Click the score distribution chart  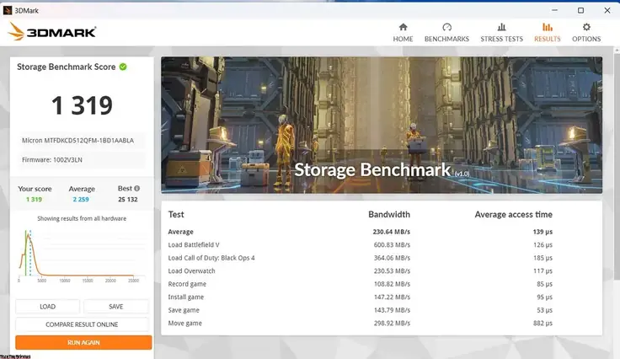click(82, 256)
